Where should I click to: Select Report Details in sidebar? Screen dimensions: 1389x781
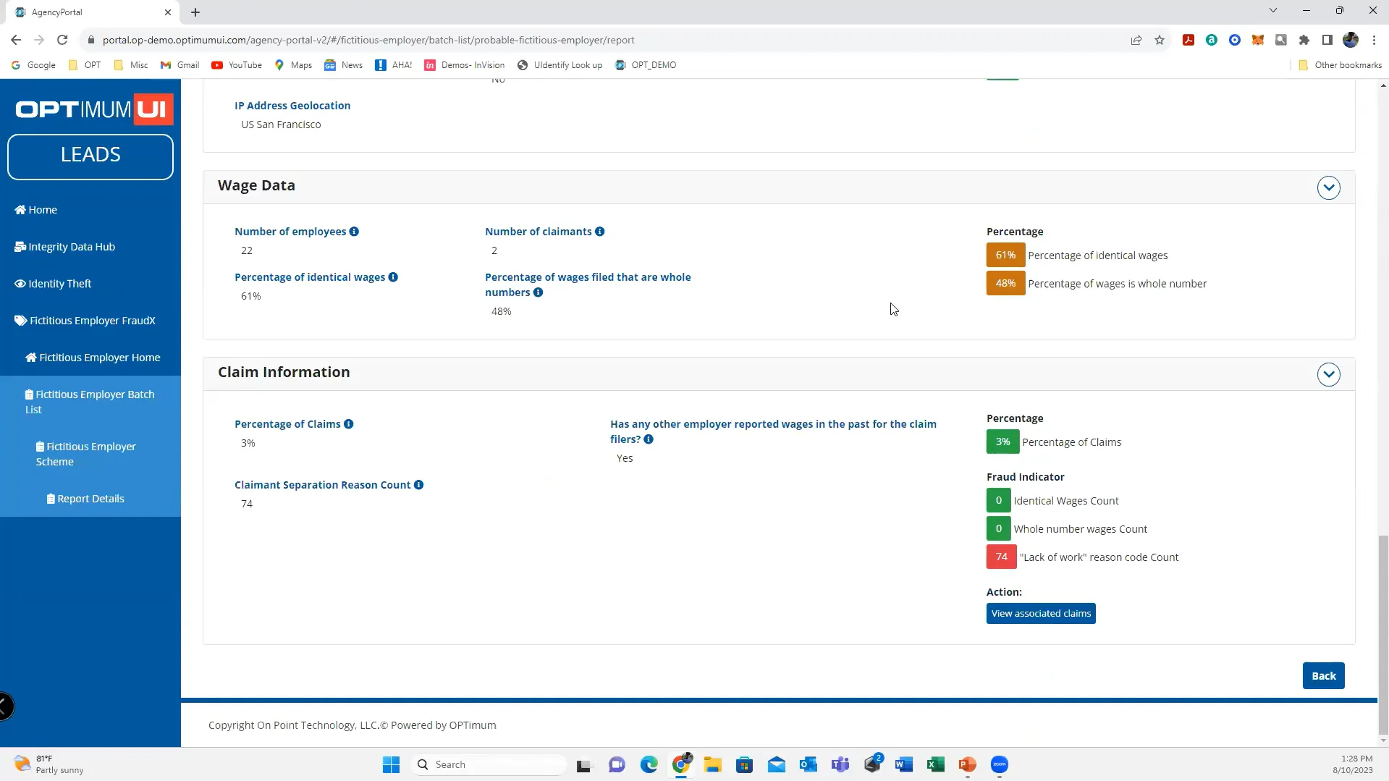[x=85, y=499]
